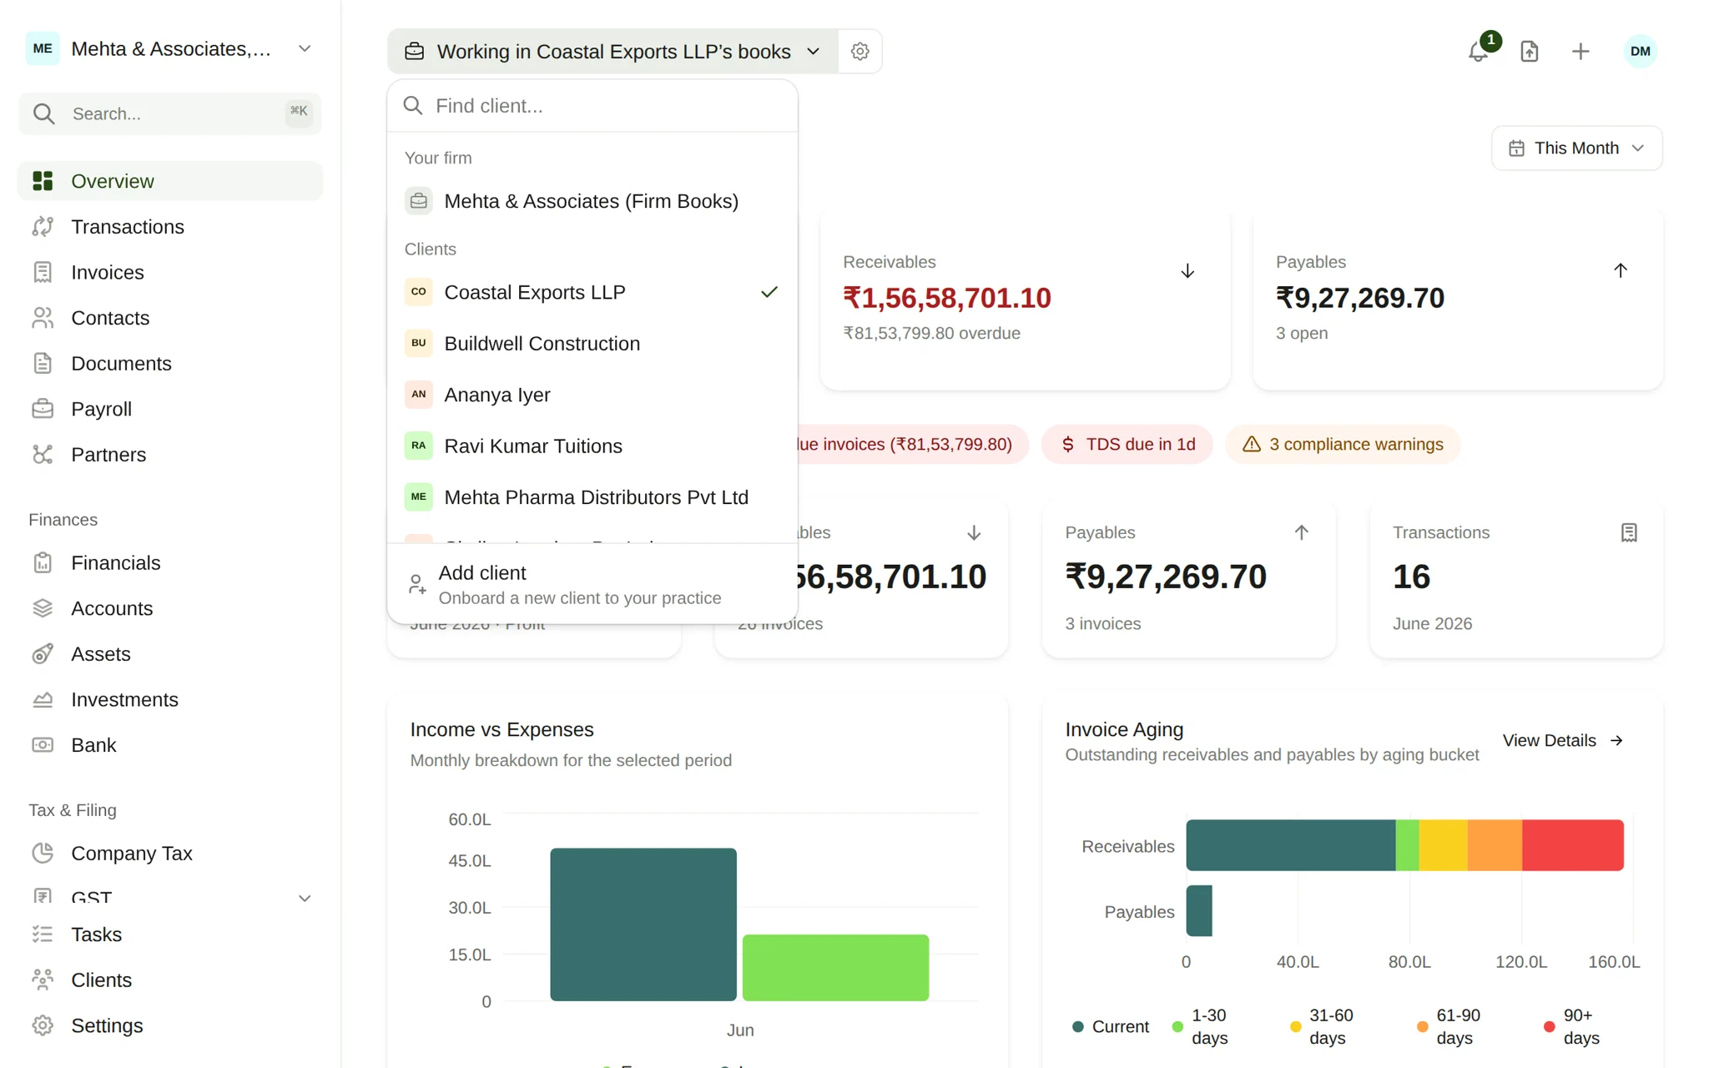
Task: Switch to Buildwell Construction client
Action: point(592,343)
